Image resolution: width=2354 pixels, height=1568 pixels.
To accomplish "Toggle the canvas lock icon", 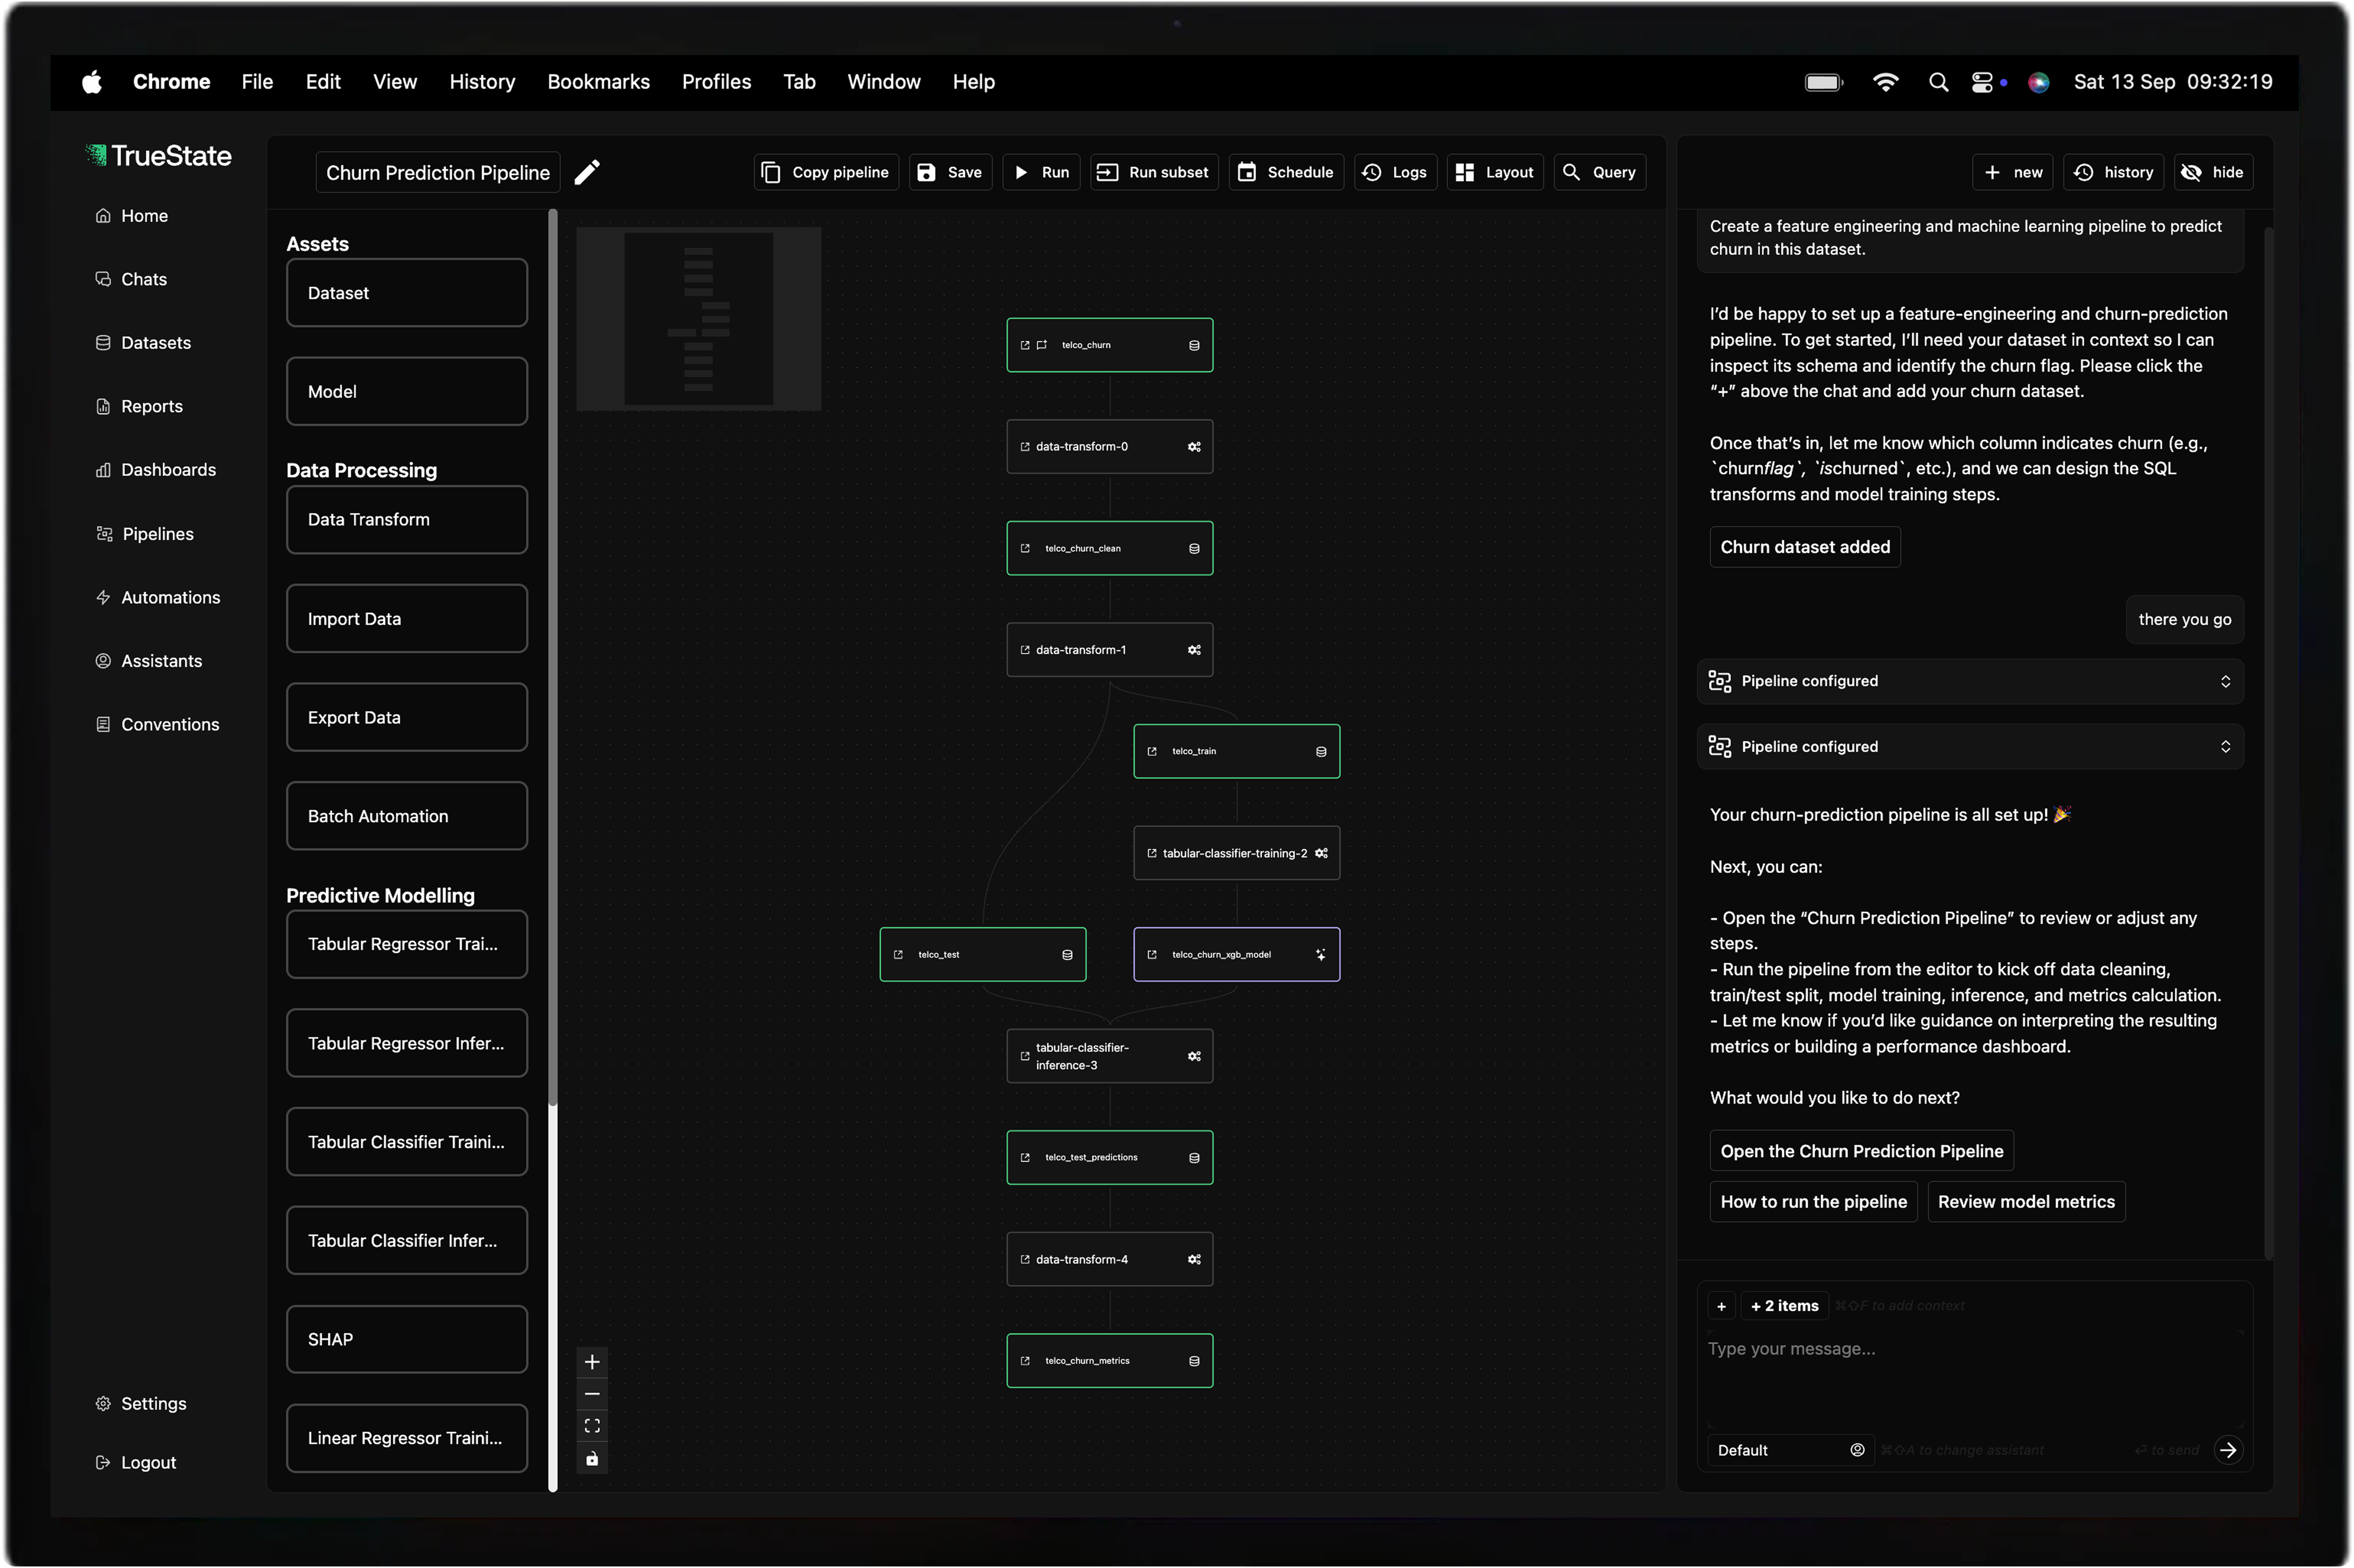I will tap(592, 1459).
